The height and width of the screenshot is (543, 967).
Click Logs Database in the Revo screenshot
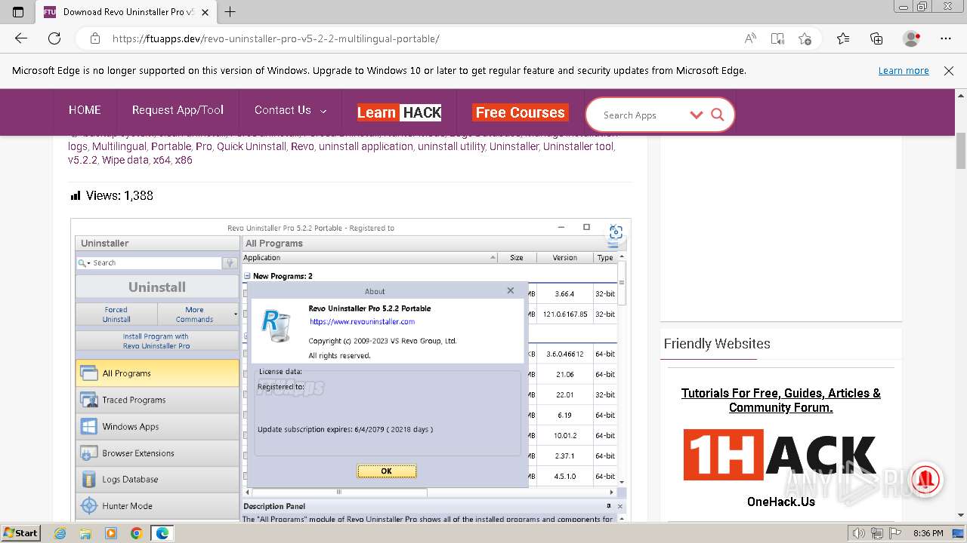[x=157, y=479]
